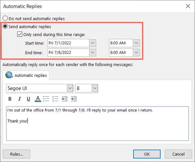Screen dimensions: 195x162
Task: Click the 'Thank you!' line in message
Action: tap(17, 121)
